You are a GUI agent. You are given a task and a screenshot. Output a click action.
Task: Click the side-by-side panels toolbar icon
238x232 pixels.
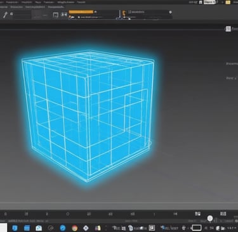[x=63, y=15]
